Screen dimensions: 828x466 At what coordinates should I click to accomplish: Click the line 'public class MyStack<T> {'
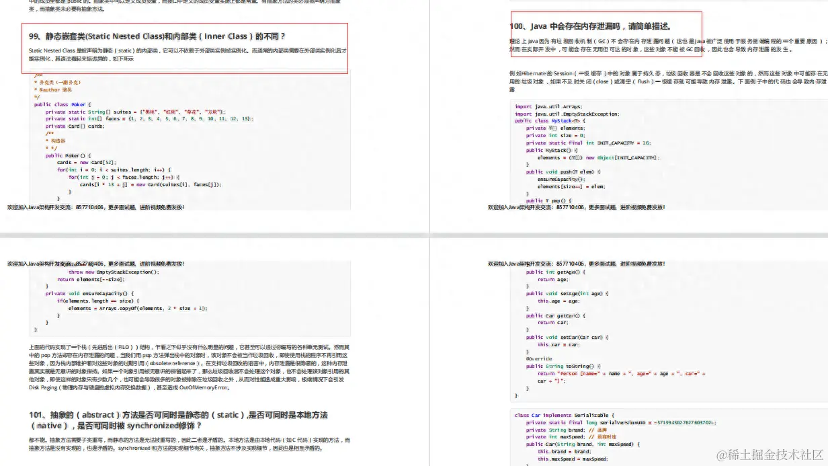[550, 121]
